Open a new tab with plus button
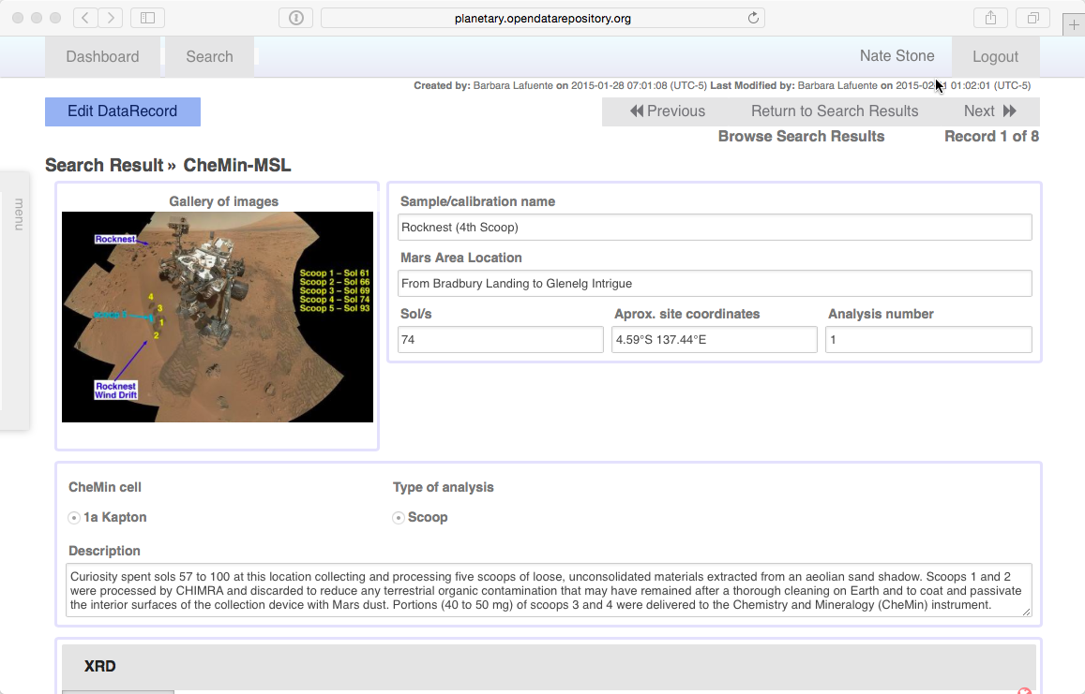1085x694 pixels. click(1074, 25)
